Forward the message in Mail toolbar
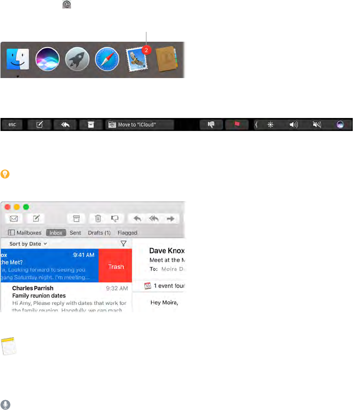353x410 pixels. click(171, 218)
